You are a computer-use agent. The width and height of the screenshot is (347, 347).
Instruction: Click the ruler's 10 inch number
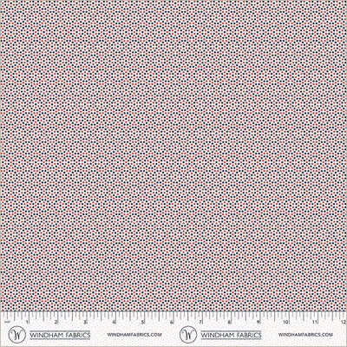286,322
